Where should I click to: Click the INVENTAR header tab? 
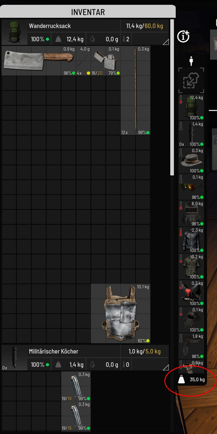pos(88,12)
